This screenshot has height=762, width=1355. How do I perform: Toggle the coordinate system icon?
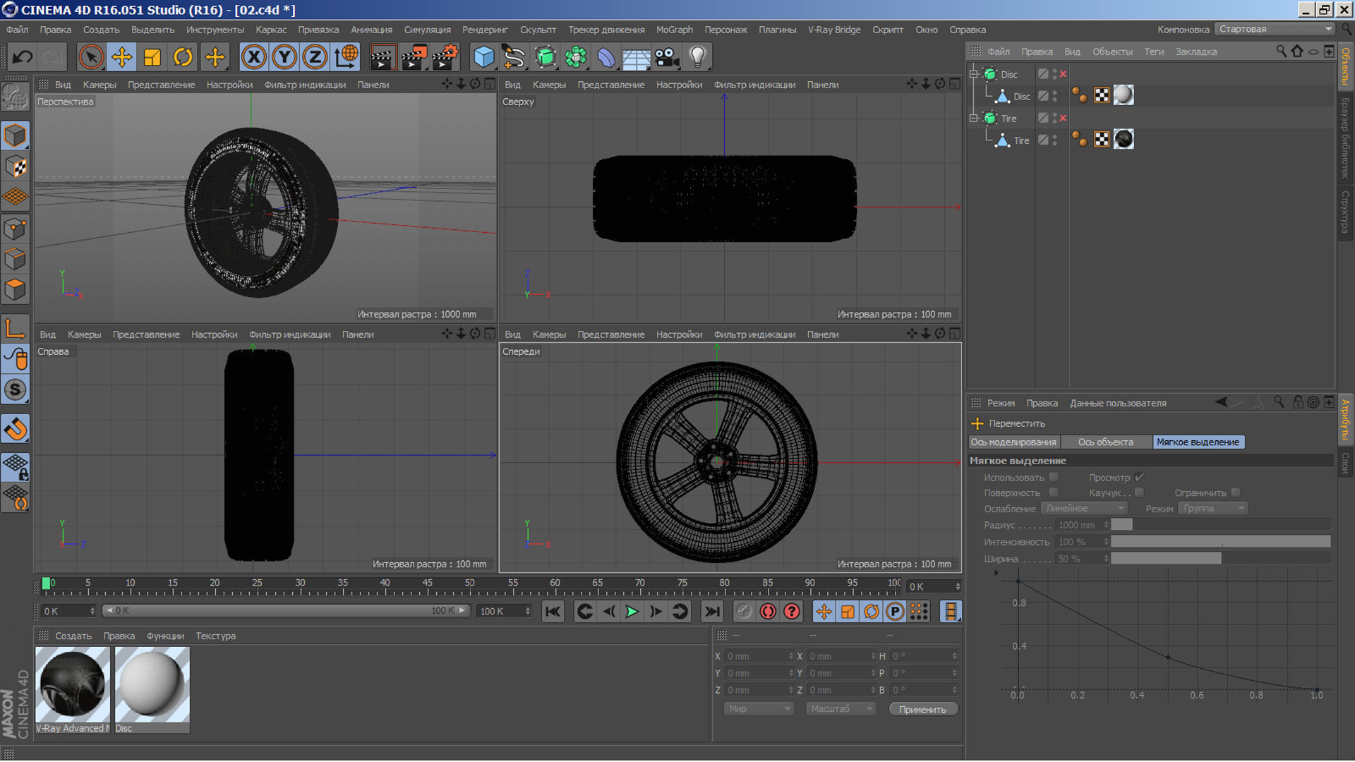point(346,56)
